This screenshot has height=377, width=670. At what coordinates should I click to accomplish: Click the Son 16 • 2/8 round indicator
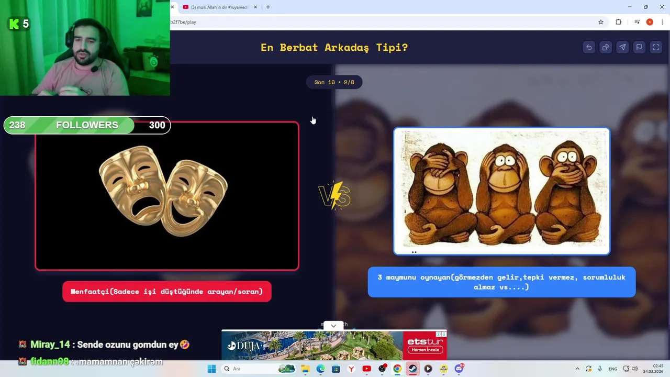(x=334, y=82)
